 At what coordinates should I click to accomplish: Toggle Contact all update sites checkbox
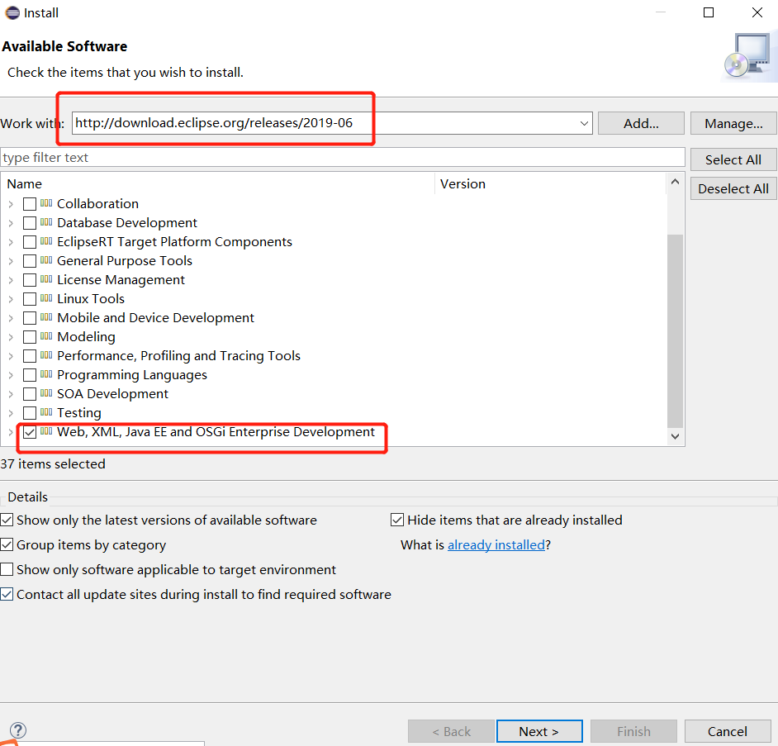pyautogui.click(x=7, y=594)
